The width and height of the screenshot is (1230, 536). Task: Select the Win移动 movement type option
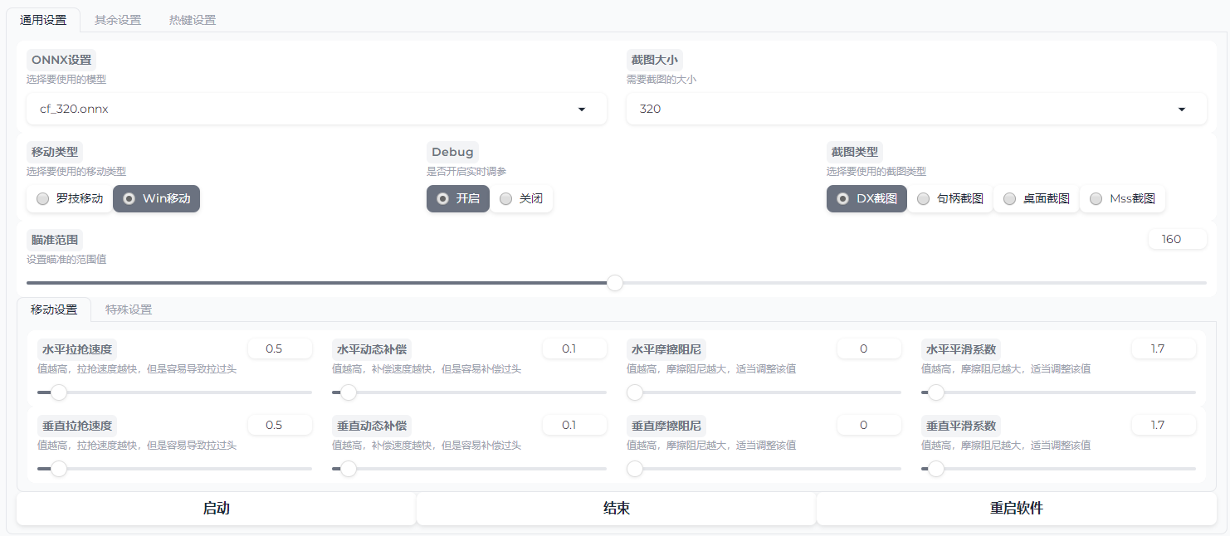pos(156,198)
